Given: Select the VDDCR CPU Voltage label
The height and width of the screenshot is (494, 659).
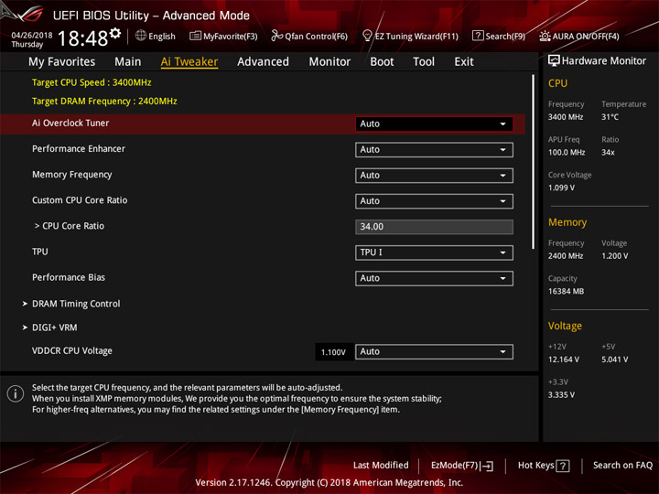Looking at the screenshot, I should coord(72,350).
